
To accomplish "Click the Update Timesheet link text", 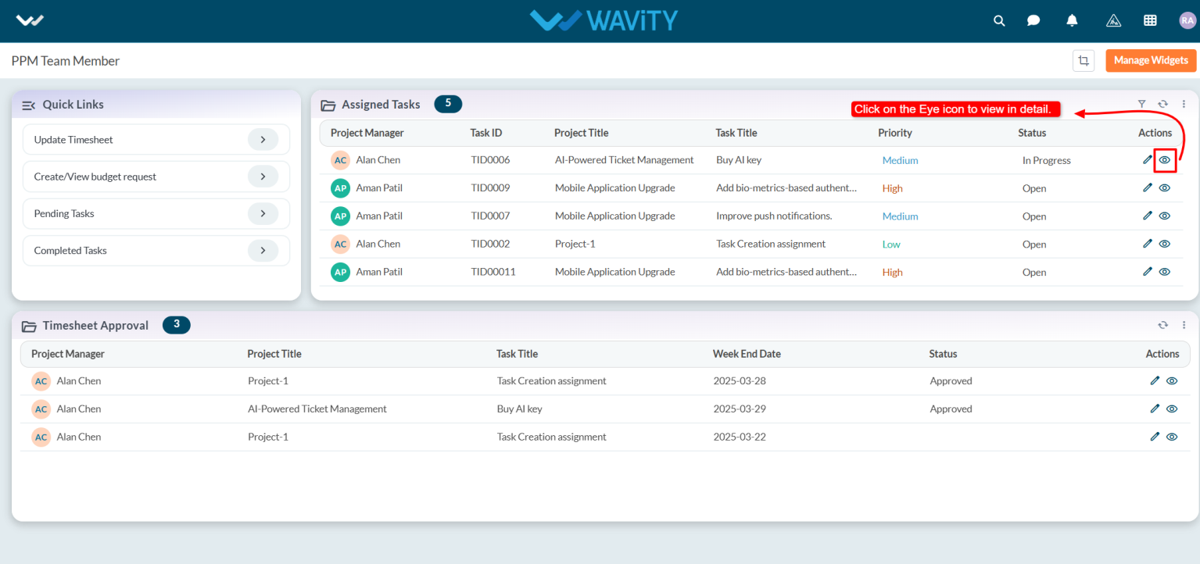I will pos(73,140).
